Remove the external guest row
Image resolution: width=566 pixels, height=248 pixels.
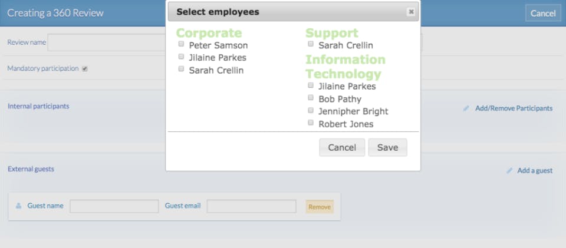(x=320, y=207)
